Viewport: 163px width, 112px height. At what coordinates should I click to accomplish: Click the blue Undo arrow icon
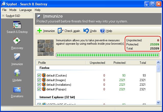pos(86,31)
